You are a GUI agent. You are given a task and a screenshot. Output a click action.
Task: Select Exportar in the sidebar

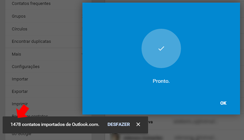[x=20, y=91]
